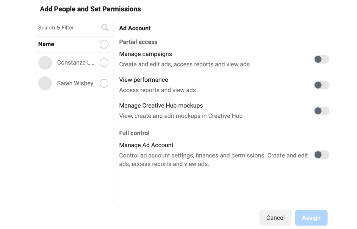This screenshot has height=229, width=357.
Task: Click the Manage Ad Account title text
Action: (x=146, y=145)
